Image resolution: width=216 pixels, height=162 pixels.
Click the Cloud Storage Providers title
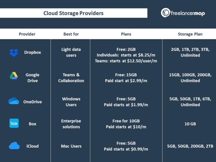tap(73, 13)
